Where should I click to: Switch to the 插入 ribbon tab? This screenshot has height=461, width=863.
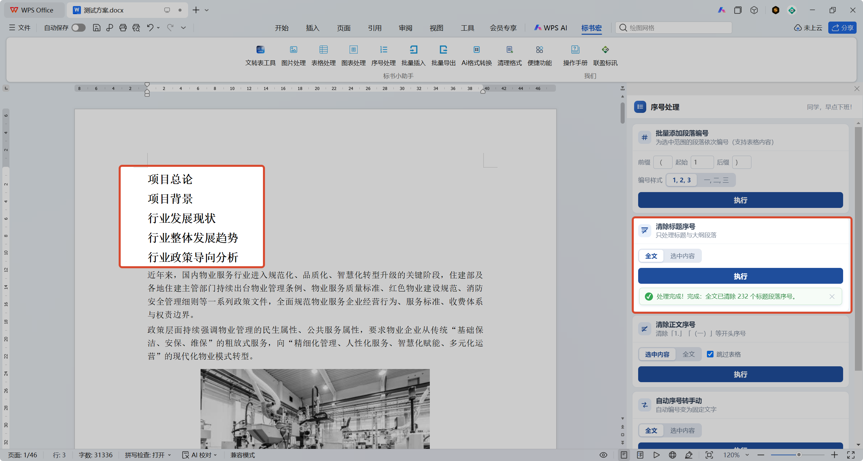313,28
